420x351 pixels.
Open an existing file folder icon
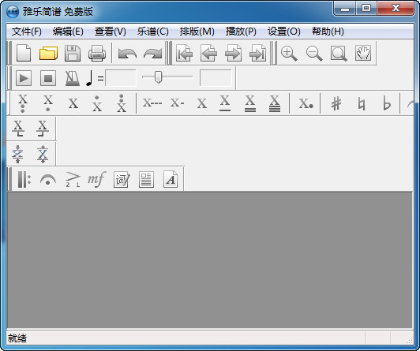click(x=48, y=53)
